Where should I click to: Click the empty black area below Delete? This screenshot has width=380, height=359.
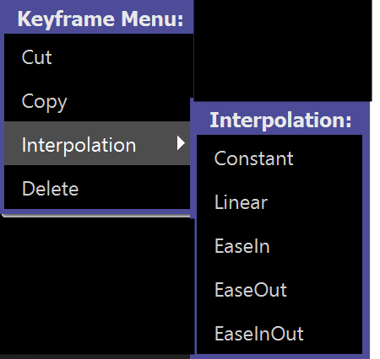click(x=97, y=285)
